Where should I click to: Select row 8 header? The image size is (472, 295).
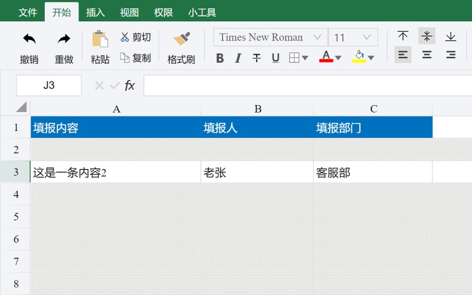tap(16, 284)
